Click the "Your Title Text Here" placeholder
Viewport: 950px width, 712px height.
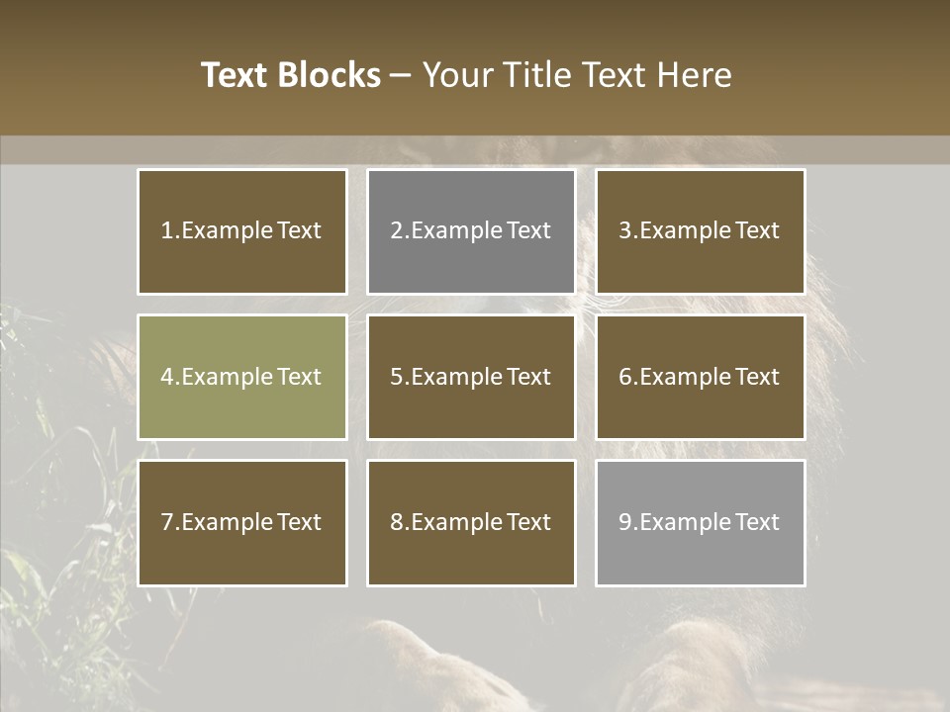pyautogui.click(x=577, y=75)
